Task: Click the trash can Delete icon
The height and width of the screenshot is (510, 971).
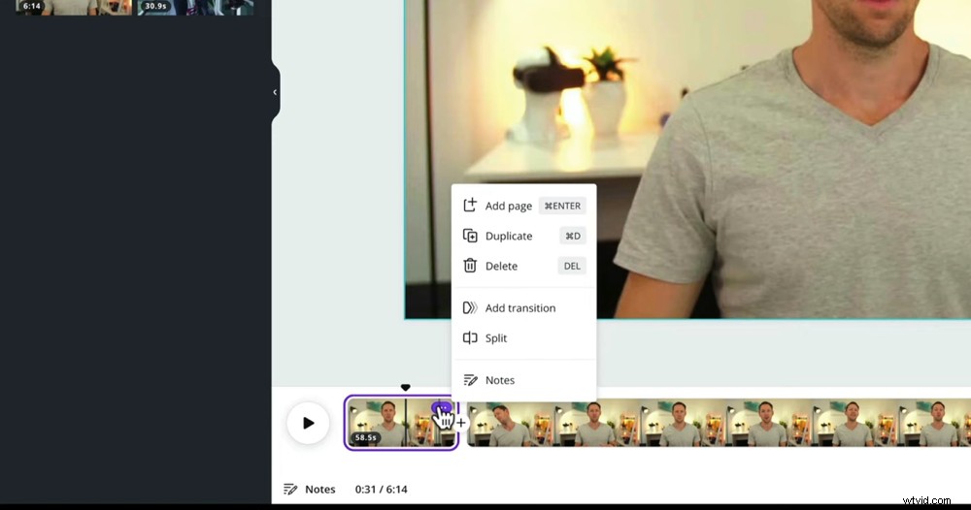Action: pos(470,266)
